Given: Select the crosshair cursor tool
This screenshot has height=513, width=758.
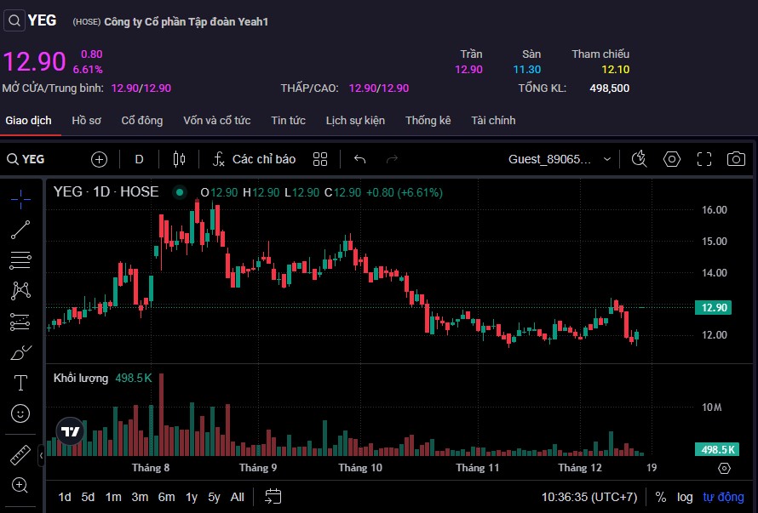Looking at the screenshot, I should pyautogui.click(x=20, y=199).
